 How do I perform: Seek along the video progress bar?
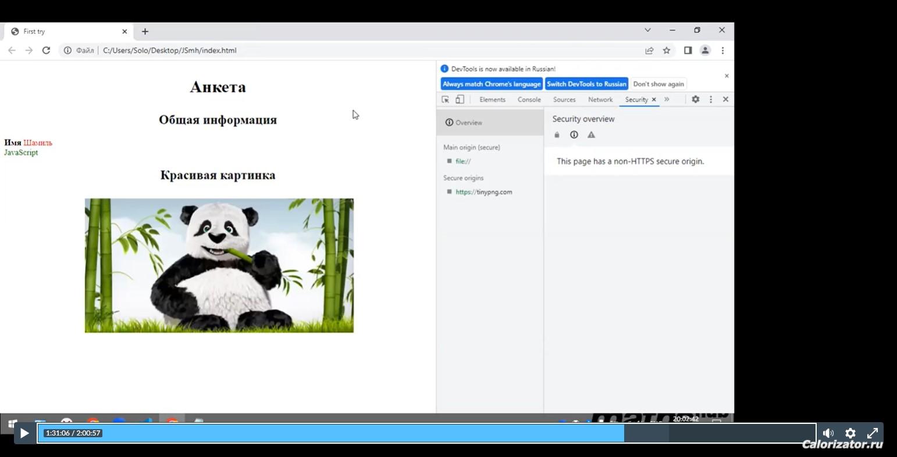427,433
